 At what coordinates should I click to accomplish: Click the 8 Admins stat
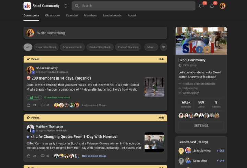click(x=216, y=104)
